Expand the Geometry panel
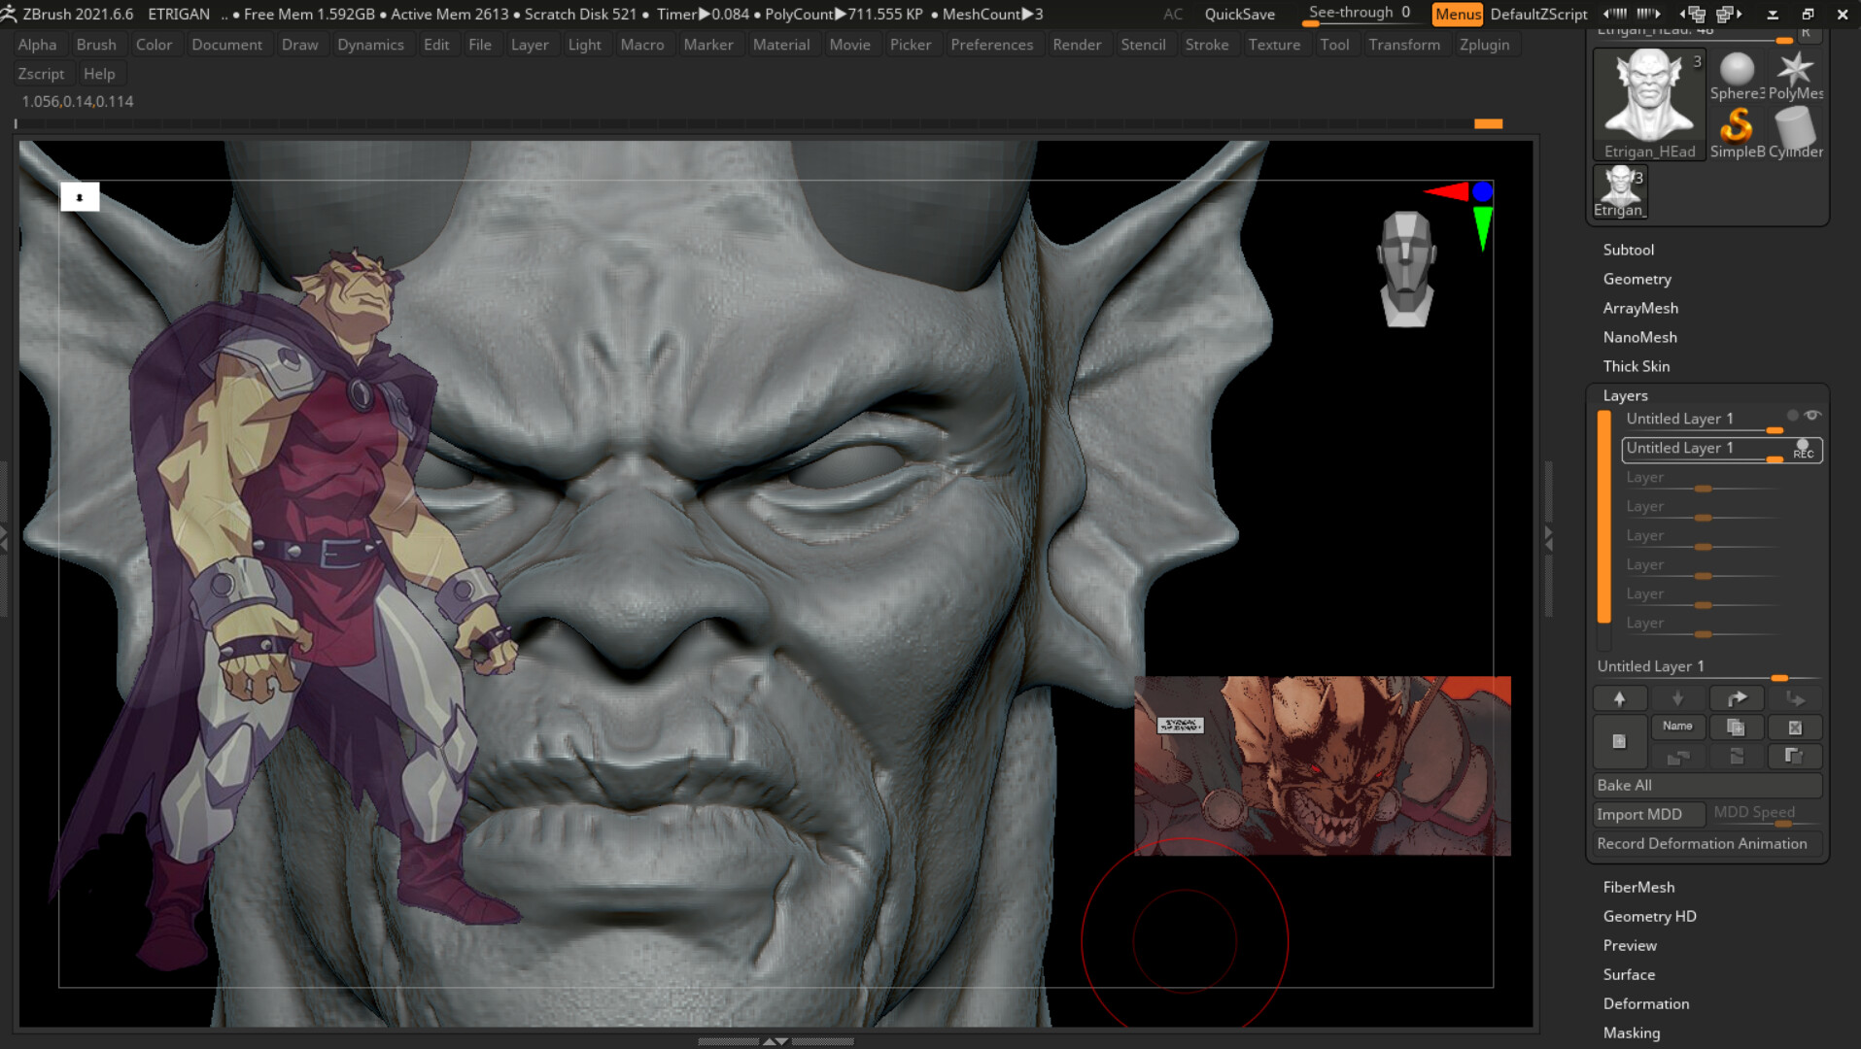 (1637, 279)
